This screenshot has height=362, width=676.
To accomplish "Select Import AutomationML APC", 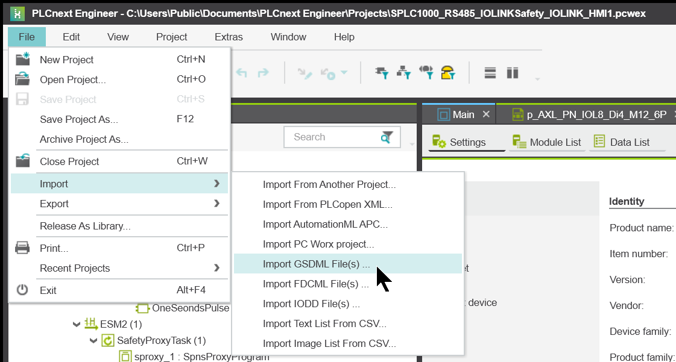I will (348, 224).
